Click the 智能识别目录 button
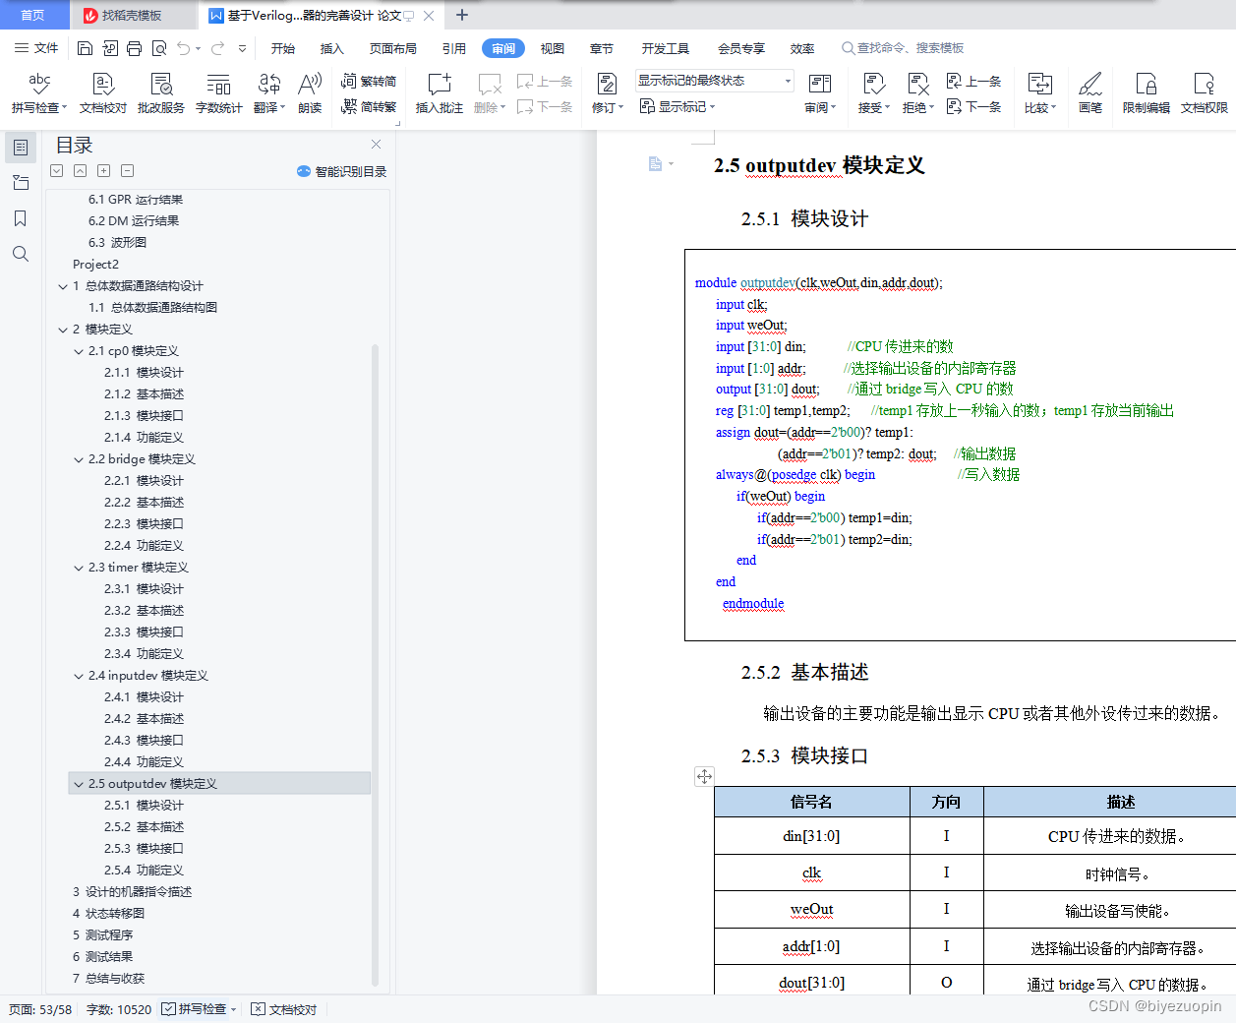Image resolution: width=1236 pixels, height=1023 pixels. click(340, 170)
